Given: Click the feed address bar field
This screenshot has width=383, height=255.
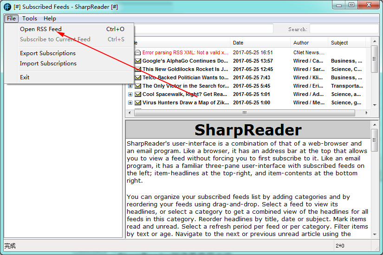Looking at the screenshot, I should pyautogui.click(x=203, y=29).
